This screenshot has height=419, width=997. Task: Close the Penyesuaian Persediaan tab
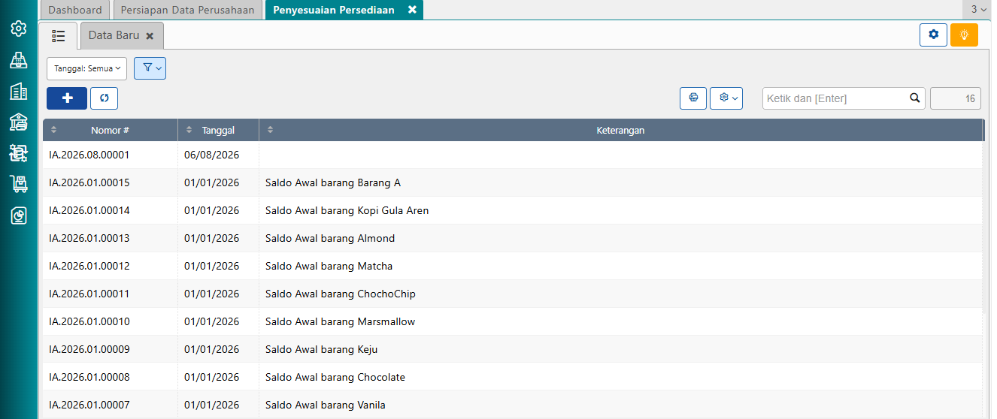[x=412, y=10]
